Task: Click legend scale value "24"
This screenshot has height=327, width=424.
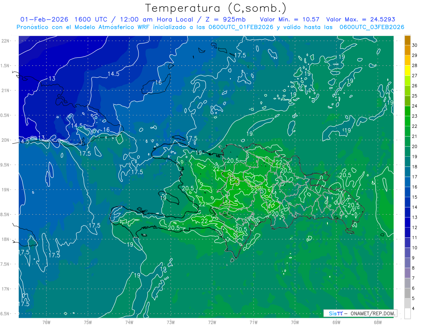Action: 415,106
